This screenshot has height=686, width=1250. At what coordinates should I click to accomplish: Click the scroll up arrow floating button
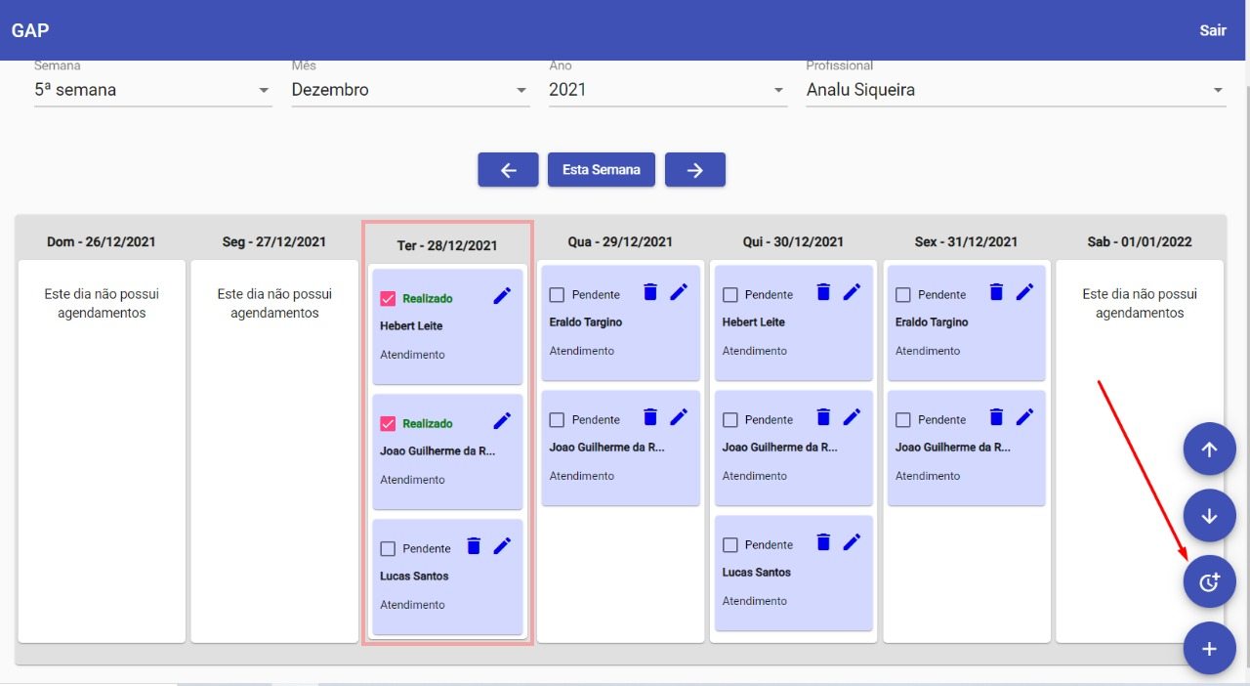pos(1209,450)
